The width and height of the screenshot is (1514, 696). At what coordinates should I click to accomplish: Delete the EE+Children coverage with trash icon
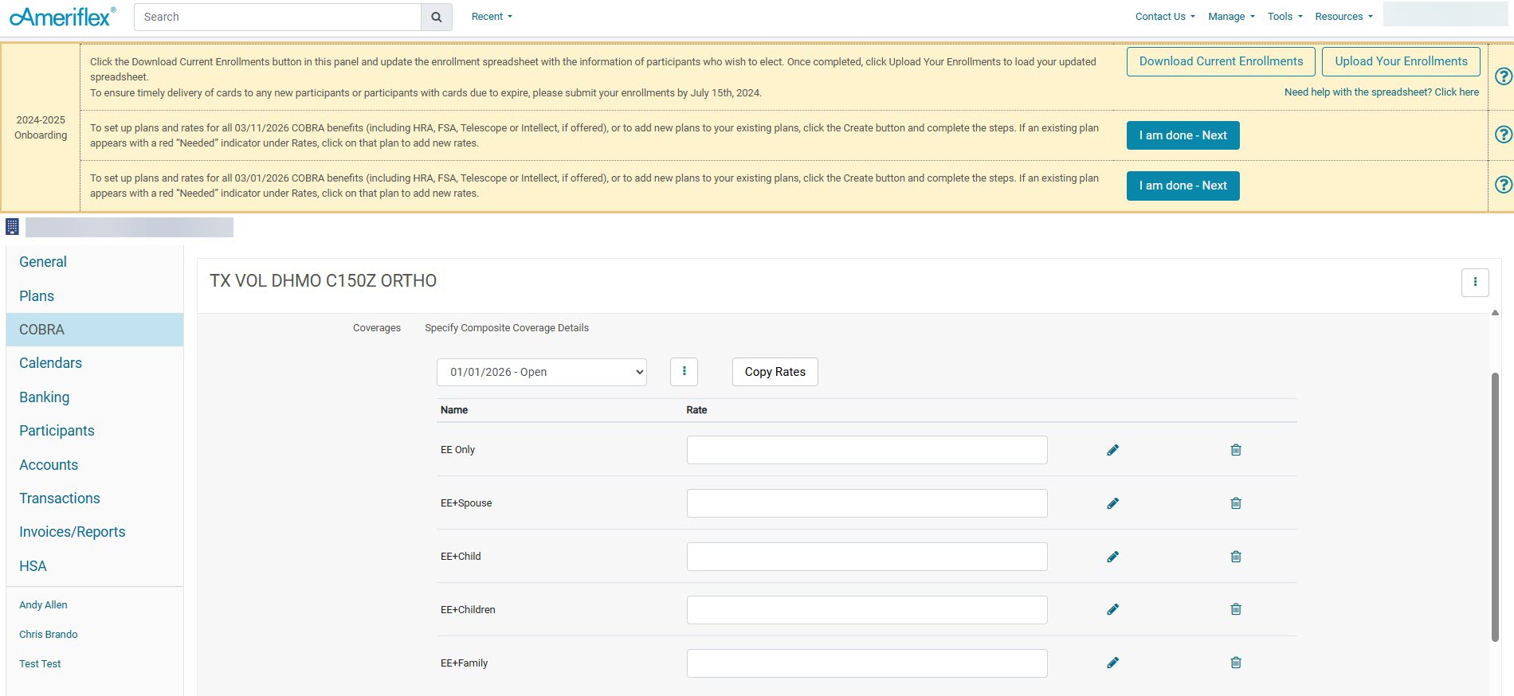(1235, 609)
